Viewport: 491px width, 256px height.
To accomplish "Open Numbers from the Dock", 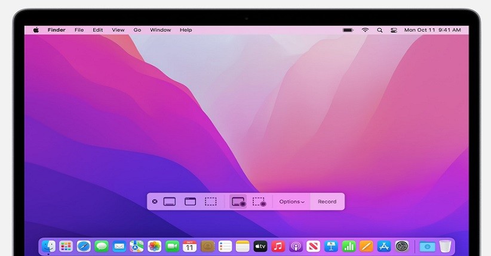I will click(348, 246).
